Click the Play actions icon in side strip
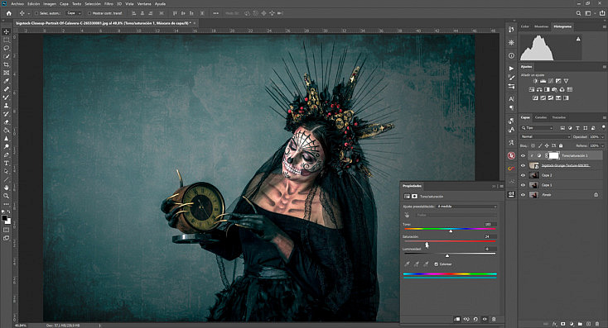This screenshot has width=608, height=328. 511,69
